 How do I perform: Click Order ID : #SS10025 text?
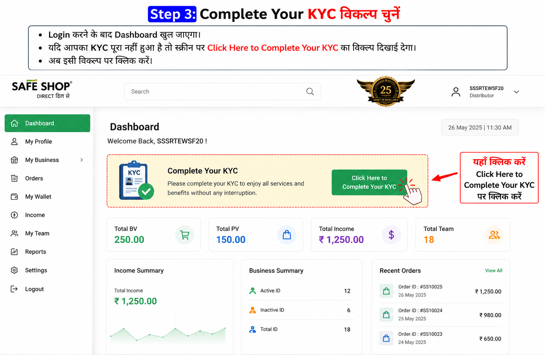(420, 287)
